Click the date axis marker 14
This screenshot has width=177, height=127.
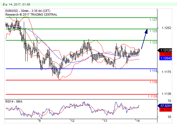[138, 121]
